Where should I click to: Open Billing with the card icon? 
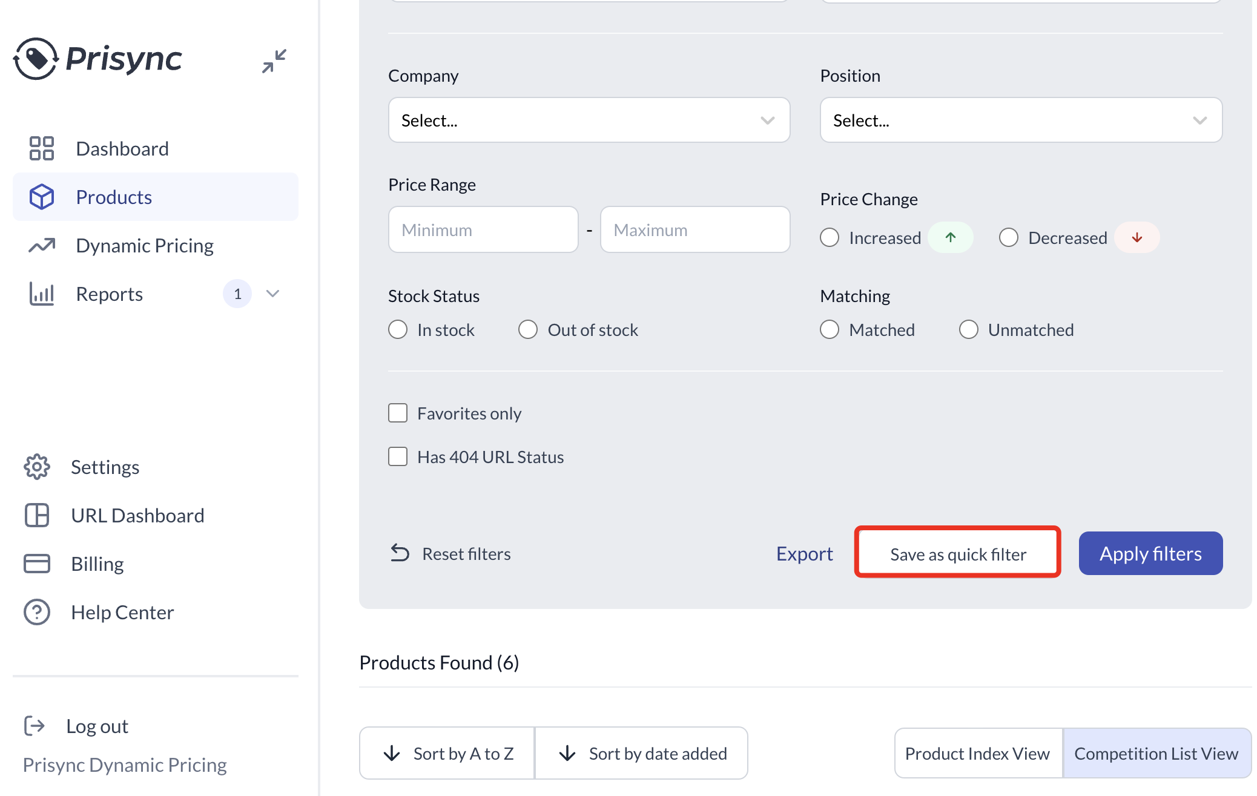pos(37,563)
